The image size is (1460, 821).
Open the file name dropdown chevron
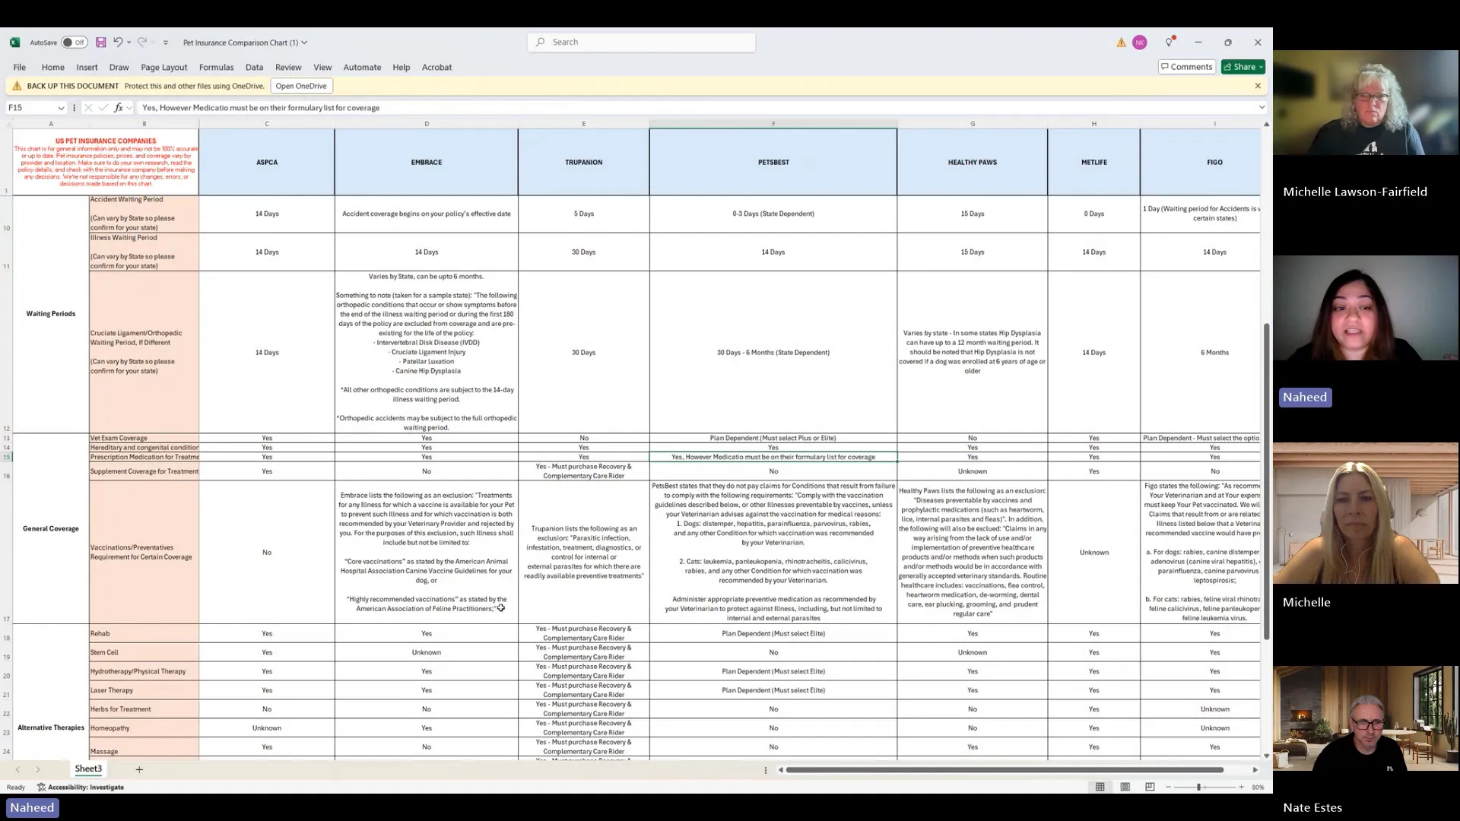304,43
